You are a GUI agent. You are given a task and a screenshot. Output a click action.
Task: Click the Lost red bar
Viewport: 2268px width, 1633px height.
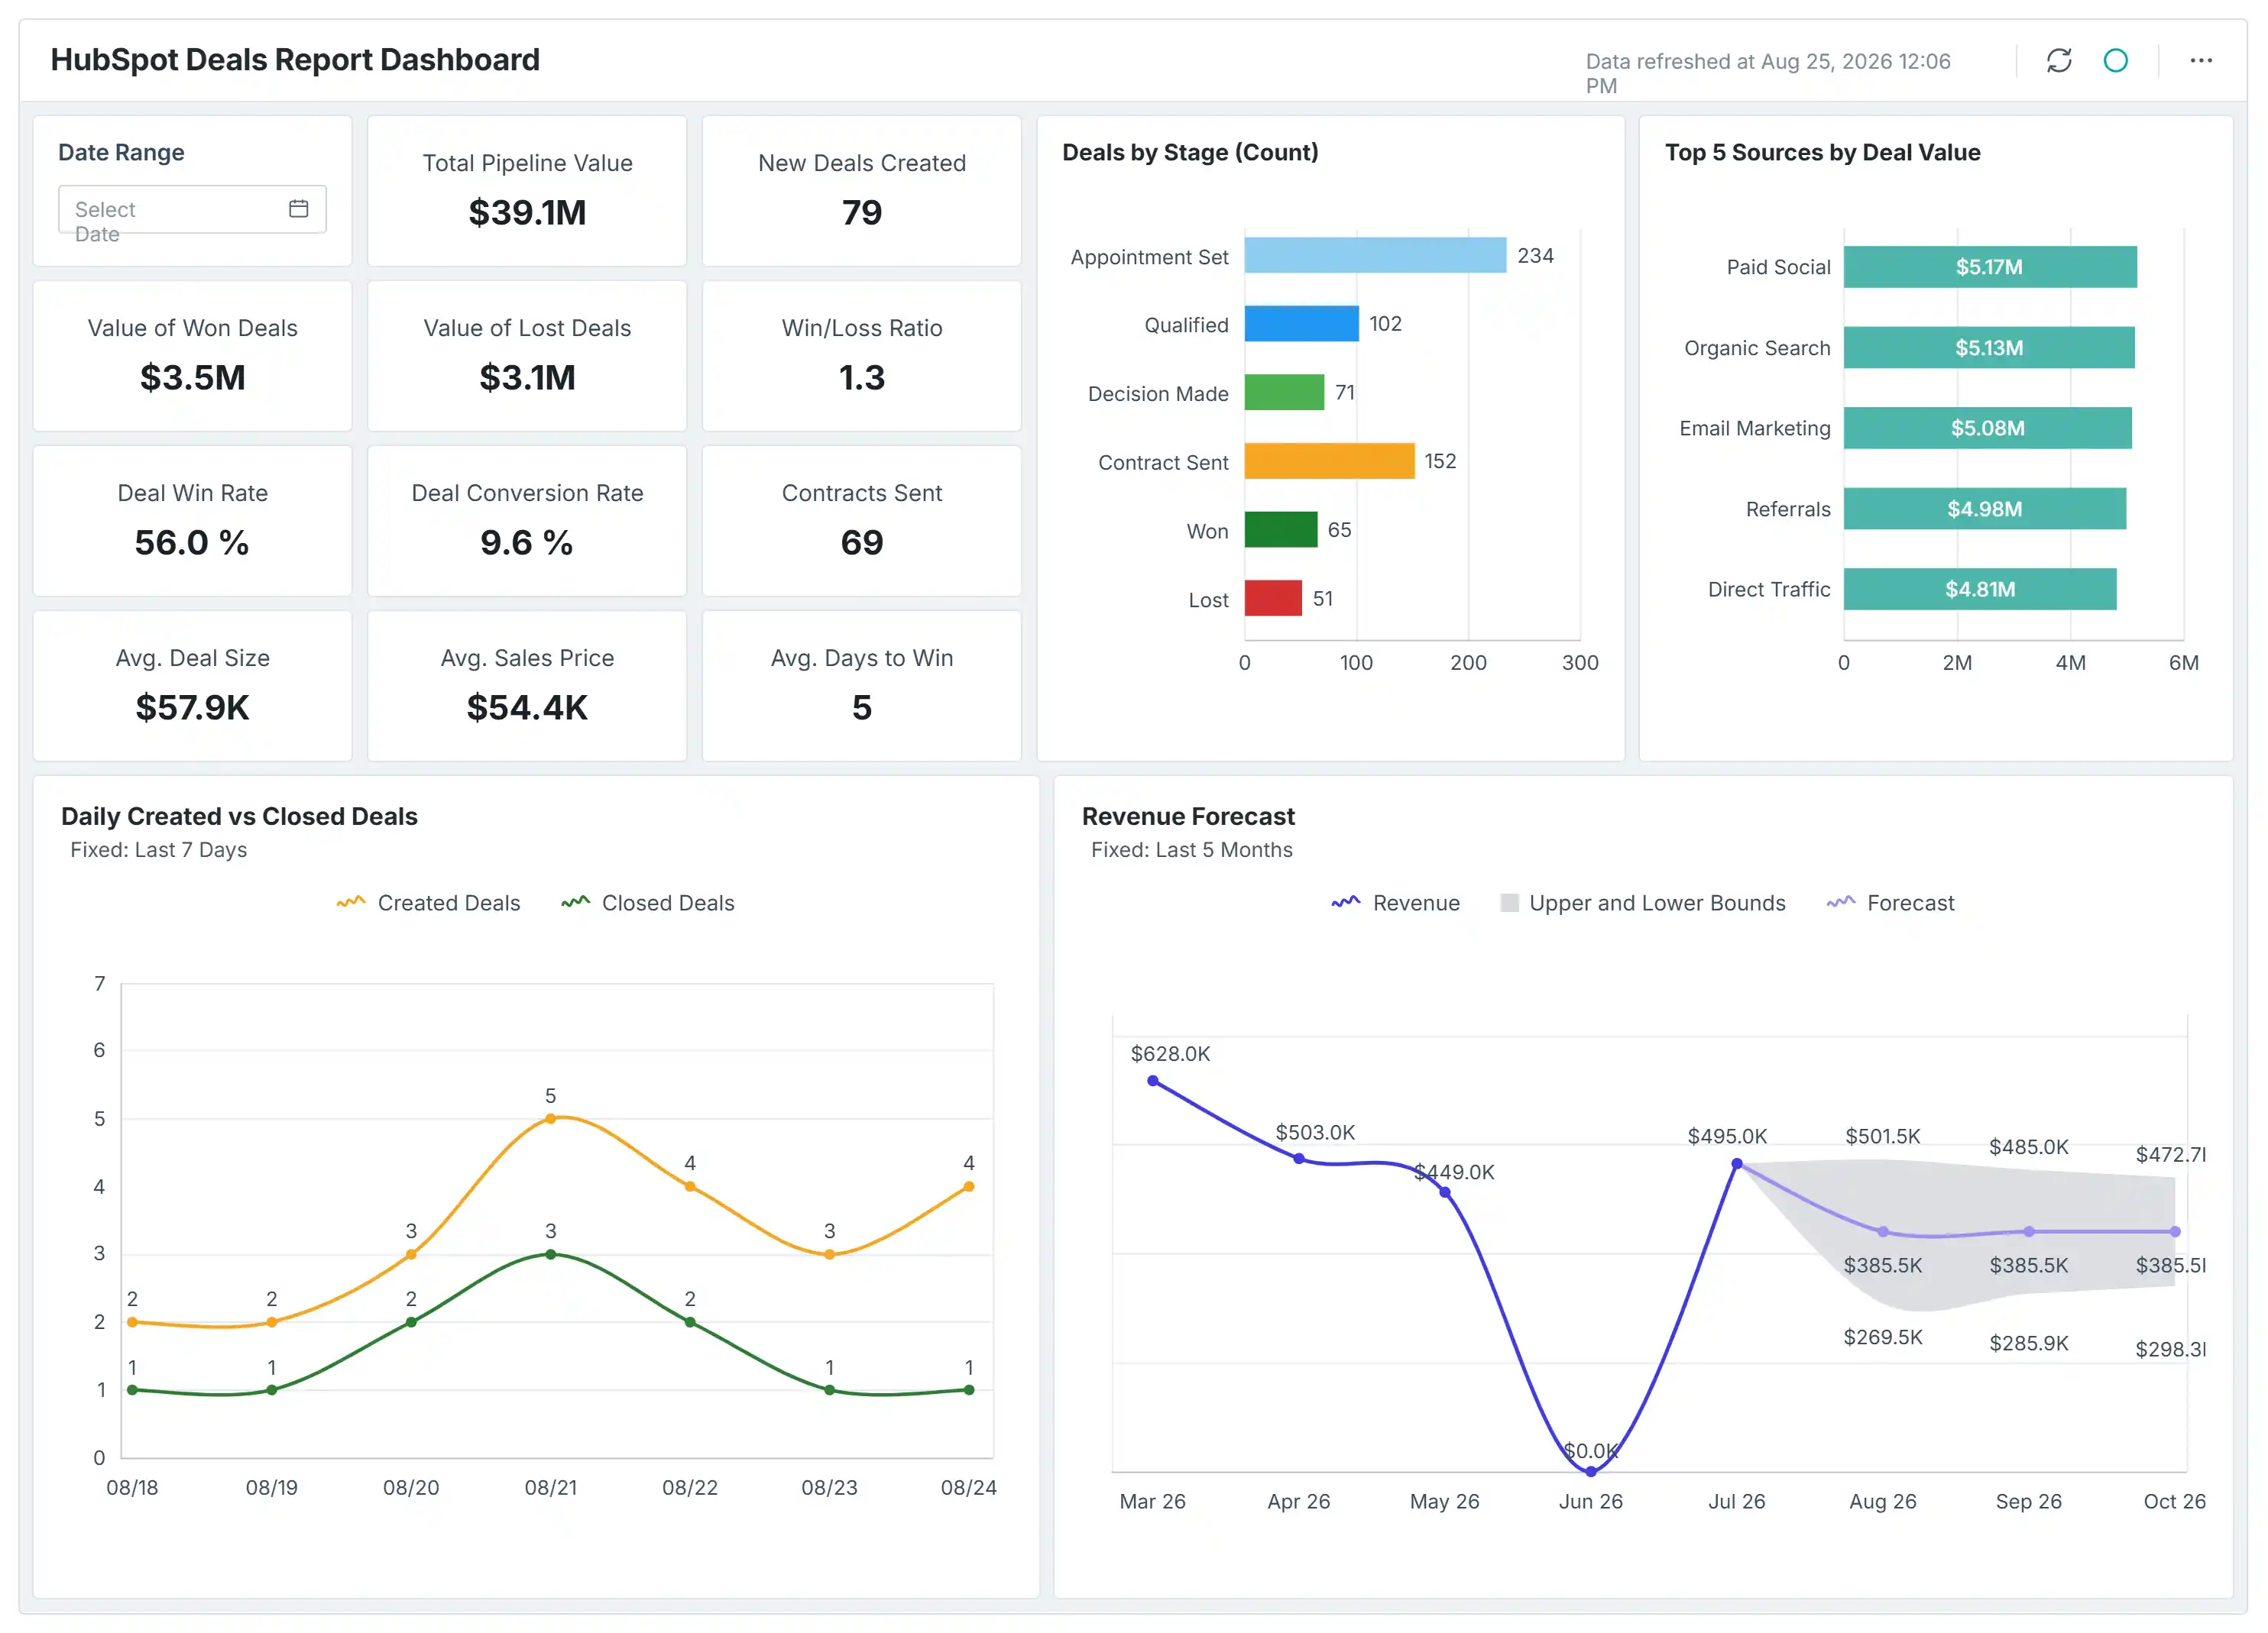tap(1273, 599)
